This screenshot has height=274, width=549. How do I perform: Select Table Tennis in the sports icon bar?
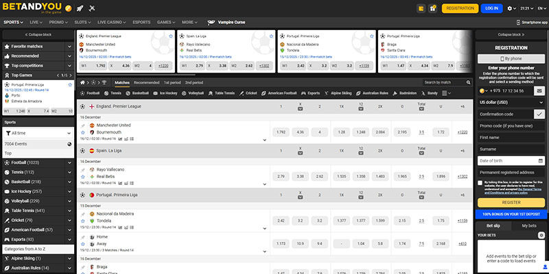pyautogui.click(x=222, y=93)
